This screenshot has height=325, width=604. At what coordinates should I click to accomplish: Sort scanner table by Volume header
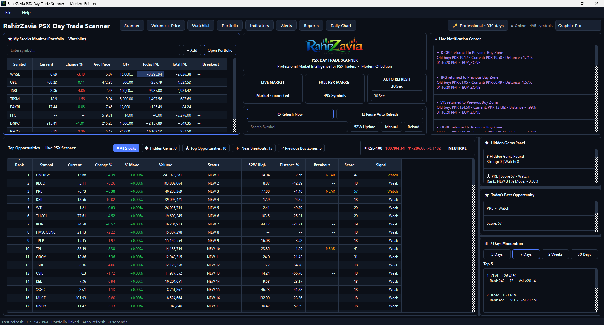click(166, 165)
